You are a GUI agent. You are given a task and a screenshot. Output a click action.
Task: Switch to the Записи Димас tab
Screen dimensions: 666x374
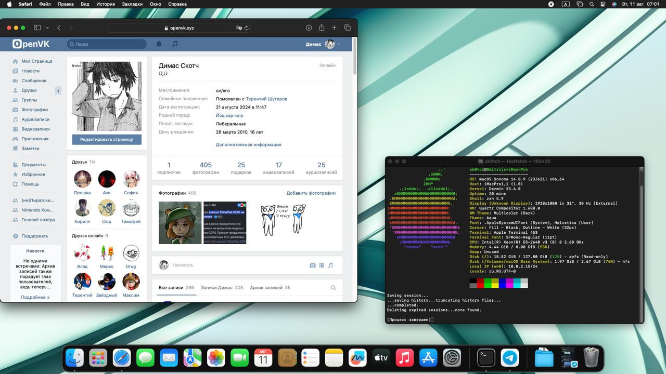pos(222,287)
